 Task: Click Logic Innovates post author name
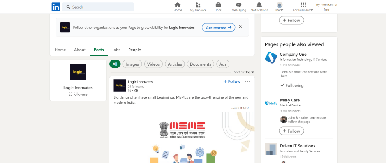pos(140,82)
